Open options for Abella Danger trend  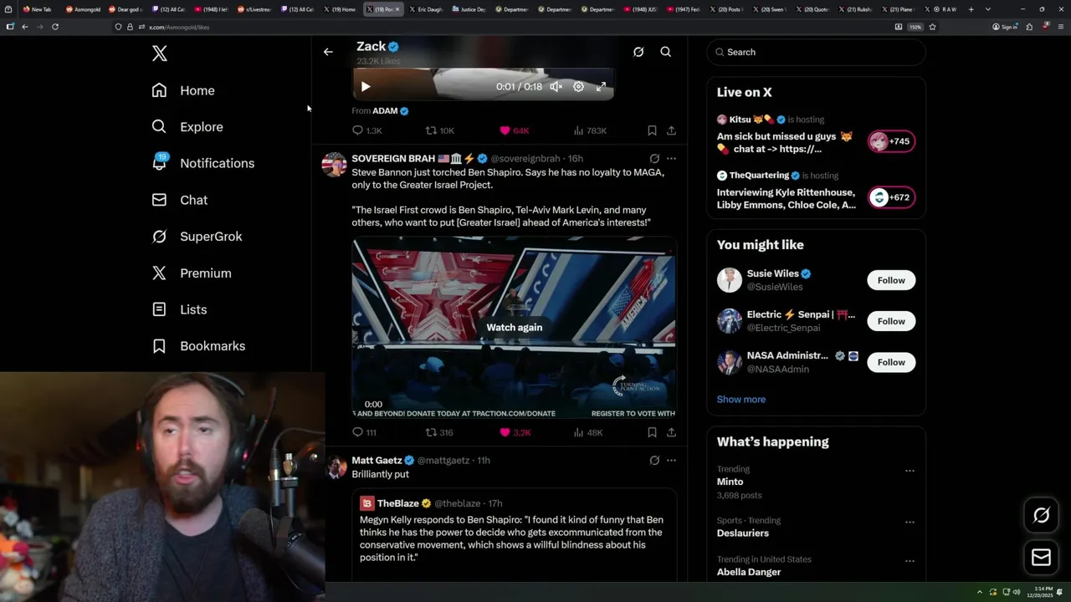pos(910,561)
